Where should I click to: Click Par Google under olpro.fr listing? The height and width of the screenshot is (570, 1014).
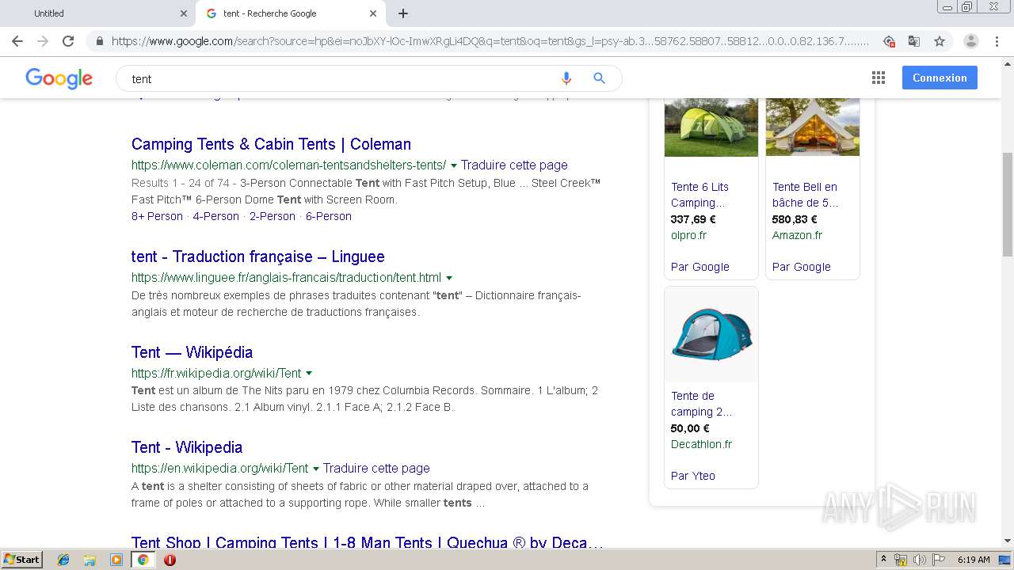(700, 267)
